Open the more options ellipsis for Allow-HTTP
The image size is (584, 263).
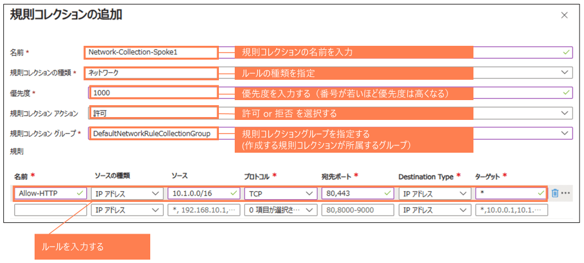(565, 193)
